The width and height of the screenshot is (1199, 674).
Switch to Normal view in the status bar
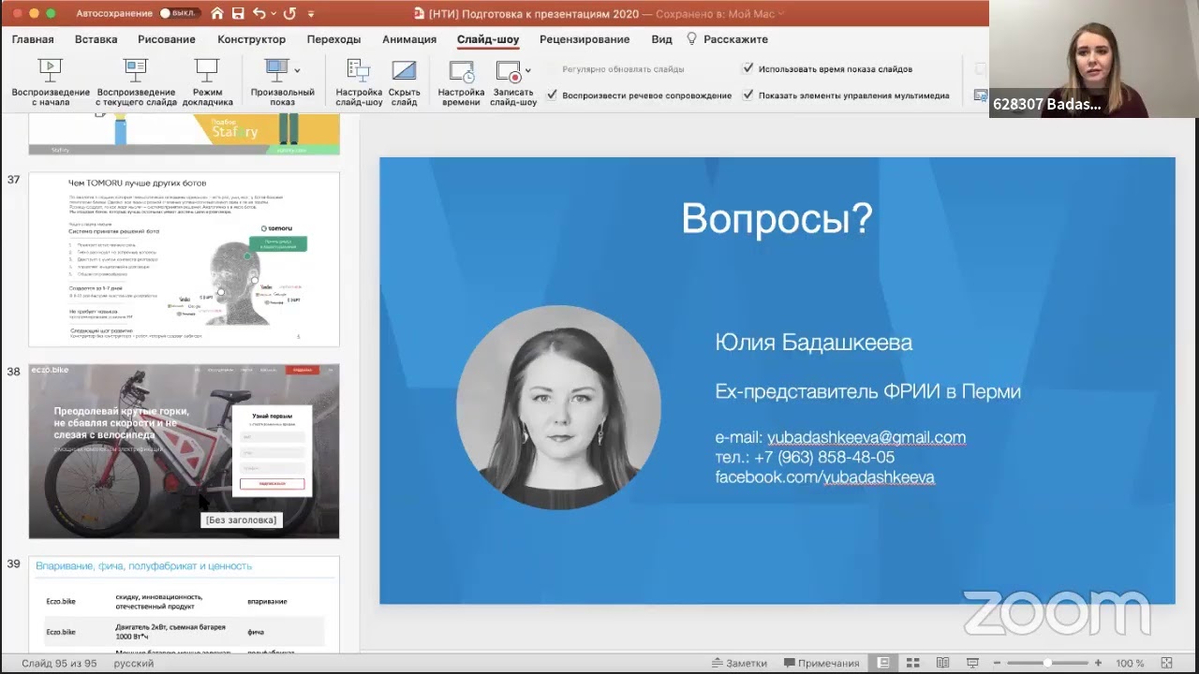[x=882, y=663]
